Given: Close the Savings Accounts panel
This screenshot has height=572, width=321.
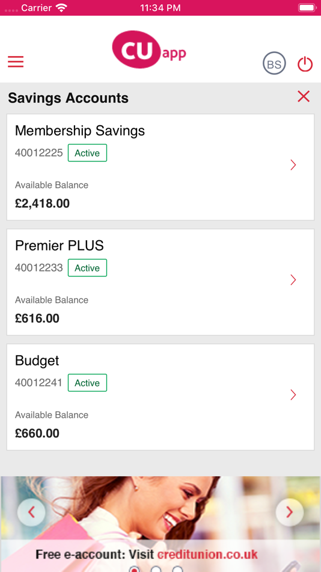Looking at the screenshot, I should point(304,96).
